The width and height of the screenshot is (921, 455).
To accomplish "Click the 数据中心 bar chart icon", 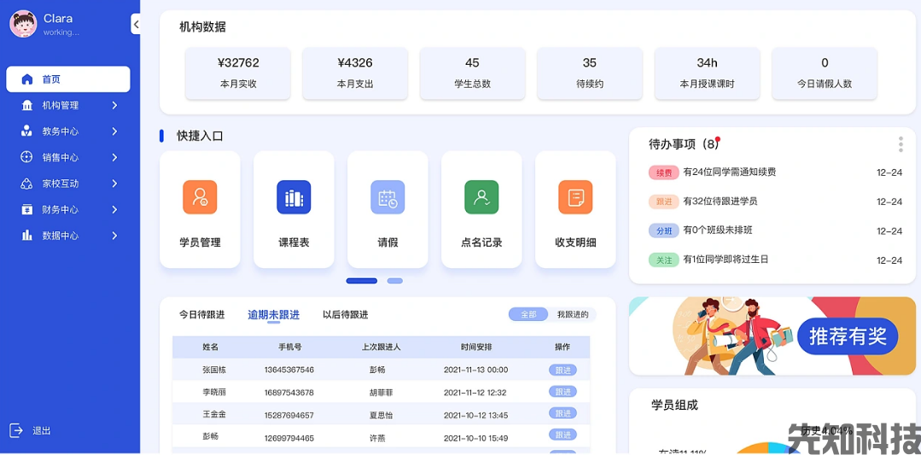I will [27, 236].
